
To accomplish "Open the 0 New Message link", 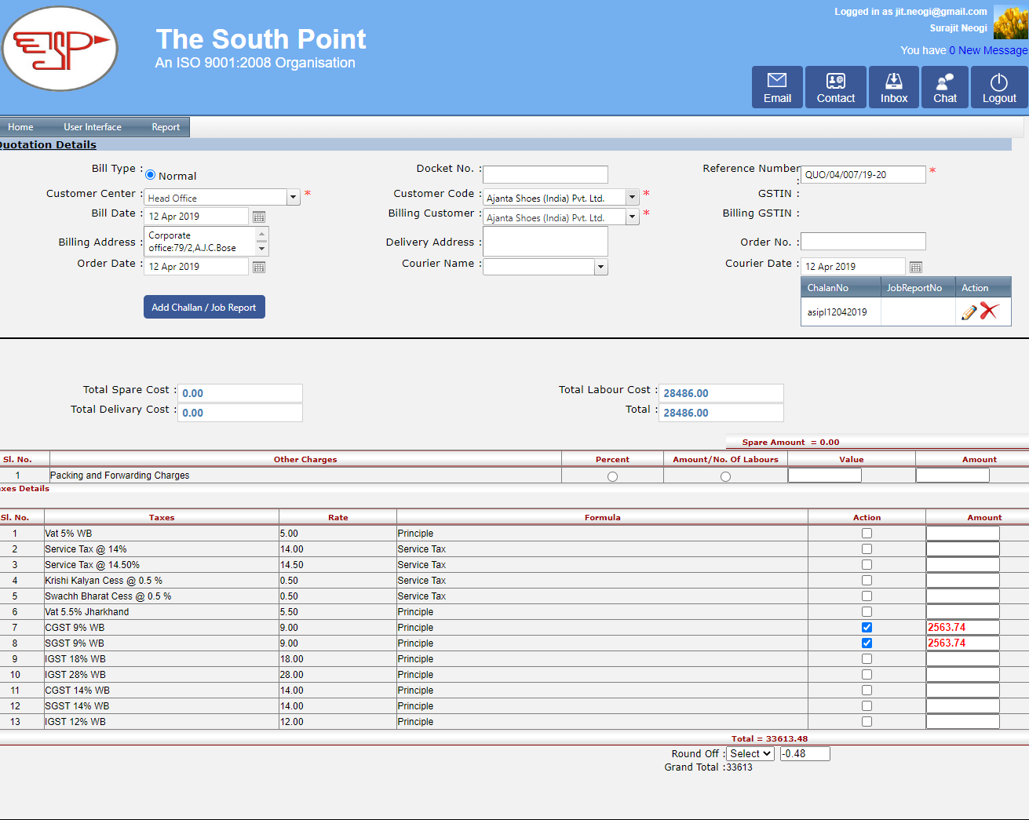I will [988, 50].
